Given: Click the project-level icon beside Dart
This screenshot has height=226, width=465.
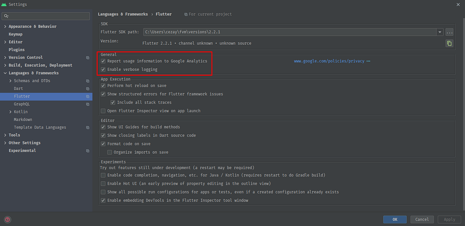Looking at the screenshot, I should point(88,88).
